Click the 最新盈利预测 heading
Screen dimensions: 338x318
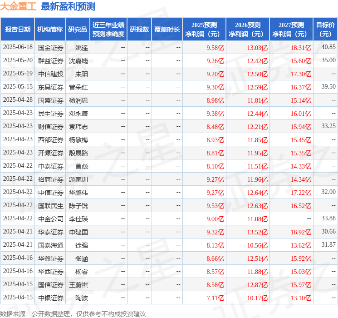(68, 6)
